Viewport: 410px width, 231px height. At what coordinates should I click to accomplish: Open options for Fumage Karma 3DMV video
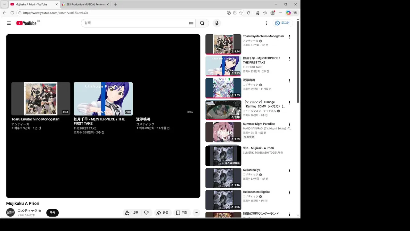pos(290,103)
